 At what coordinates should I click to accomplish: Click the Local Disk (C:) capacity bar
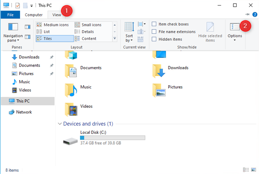coord(112,137)
